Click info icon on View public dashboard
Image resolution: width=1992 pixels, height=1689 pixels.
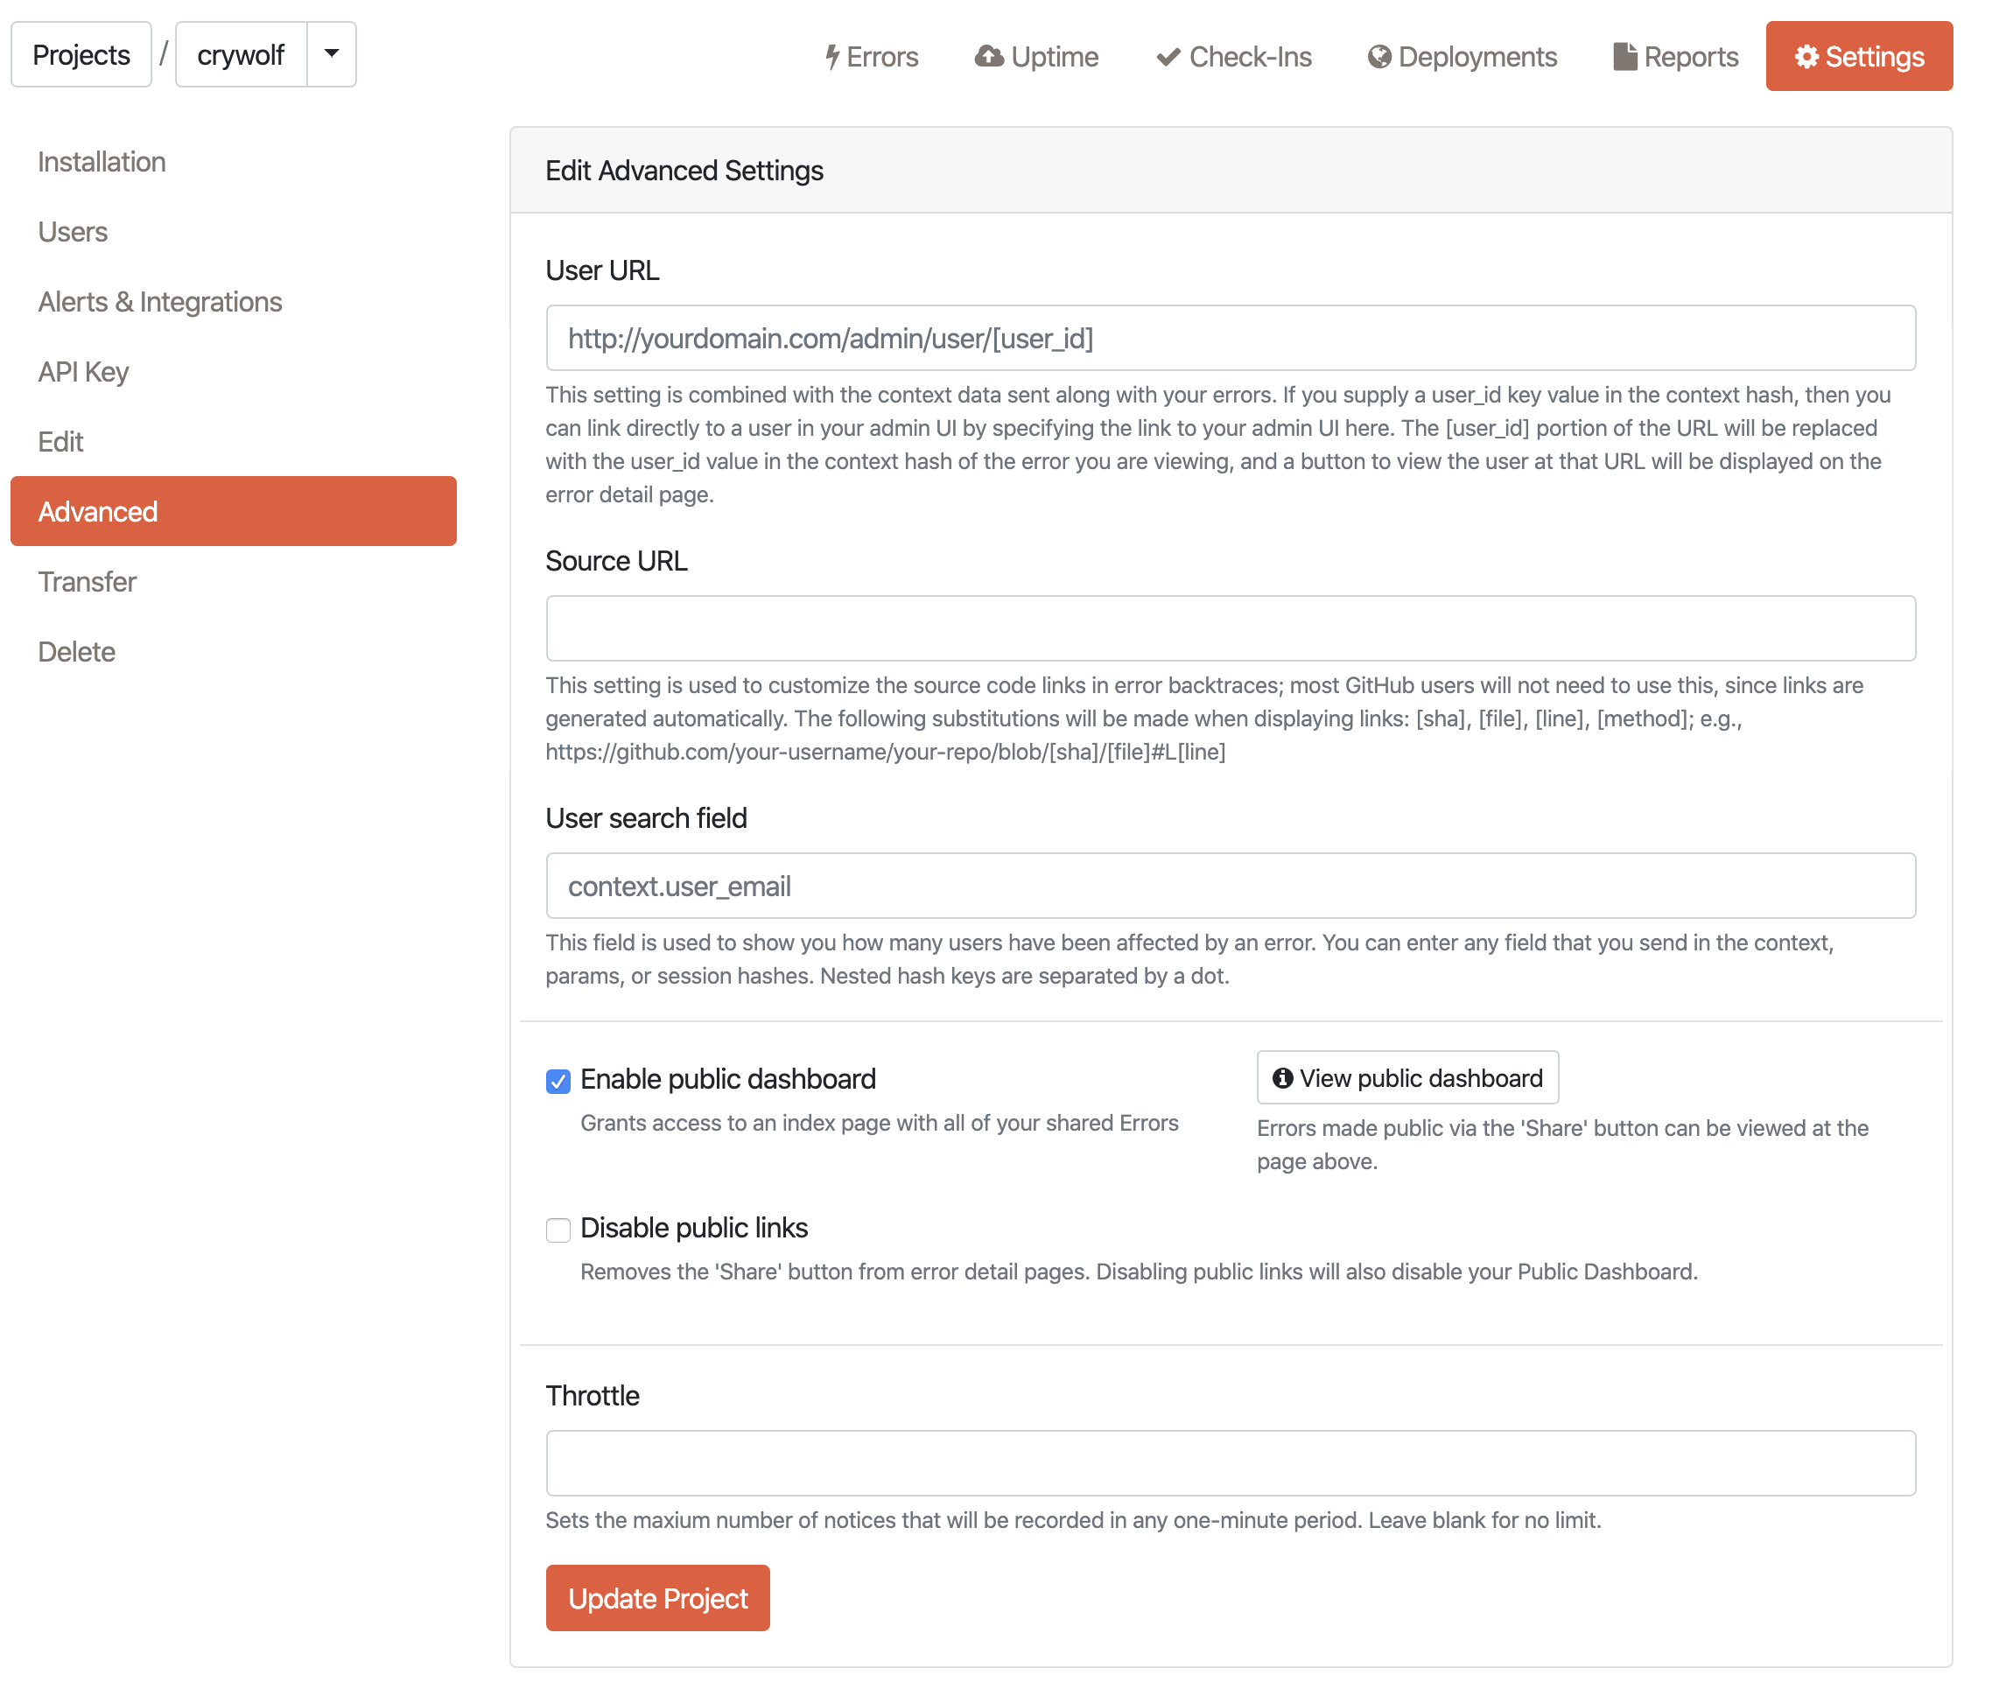(1282, 1078)
